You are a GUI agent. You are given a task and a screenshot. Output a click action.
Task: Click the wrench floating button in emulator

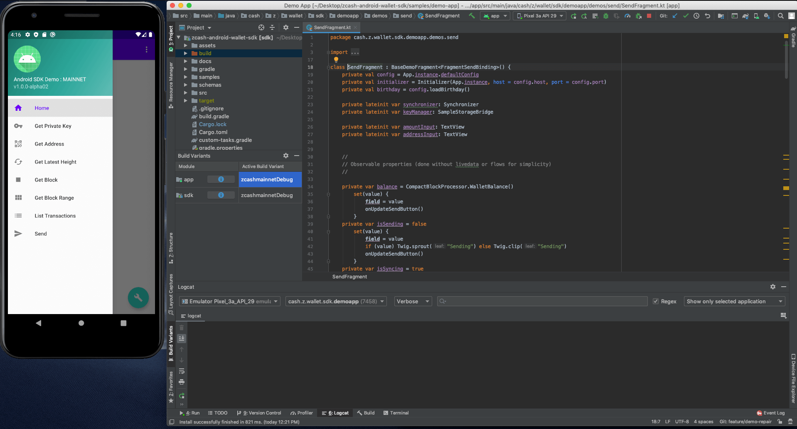point(138,298)
